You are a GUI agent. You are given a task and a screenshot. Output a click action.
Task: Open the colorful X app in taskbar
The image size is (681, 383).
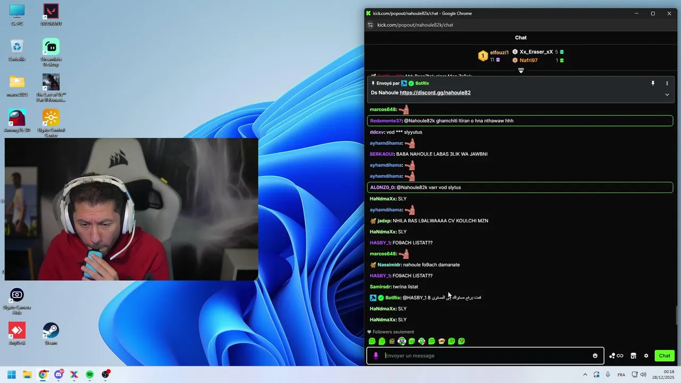[x=74, y=374]
